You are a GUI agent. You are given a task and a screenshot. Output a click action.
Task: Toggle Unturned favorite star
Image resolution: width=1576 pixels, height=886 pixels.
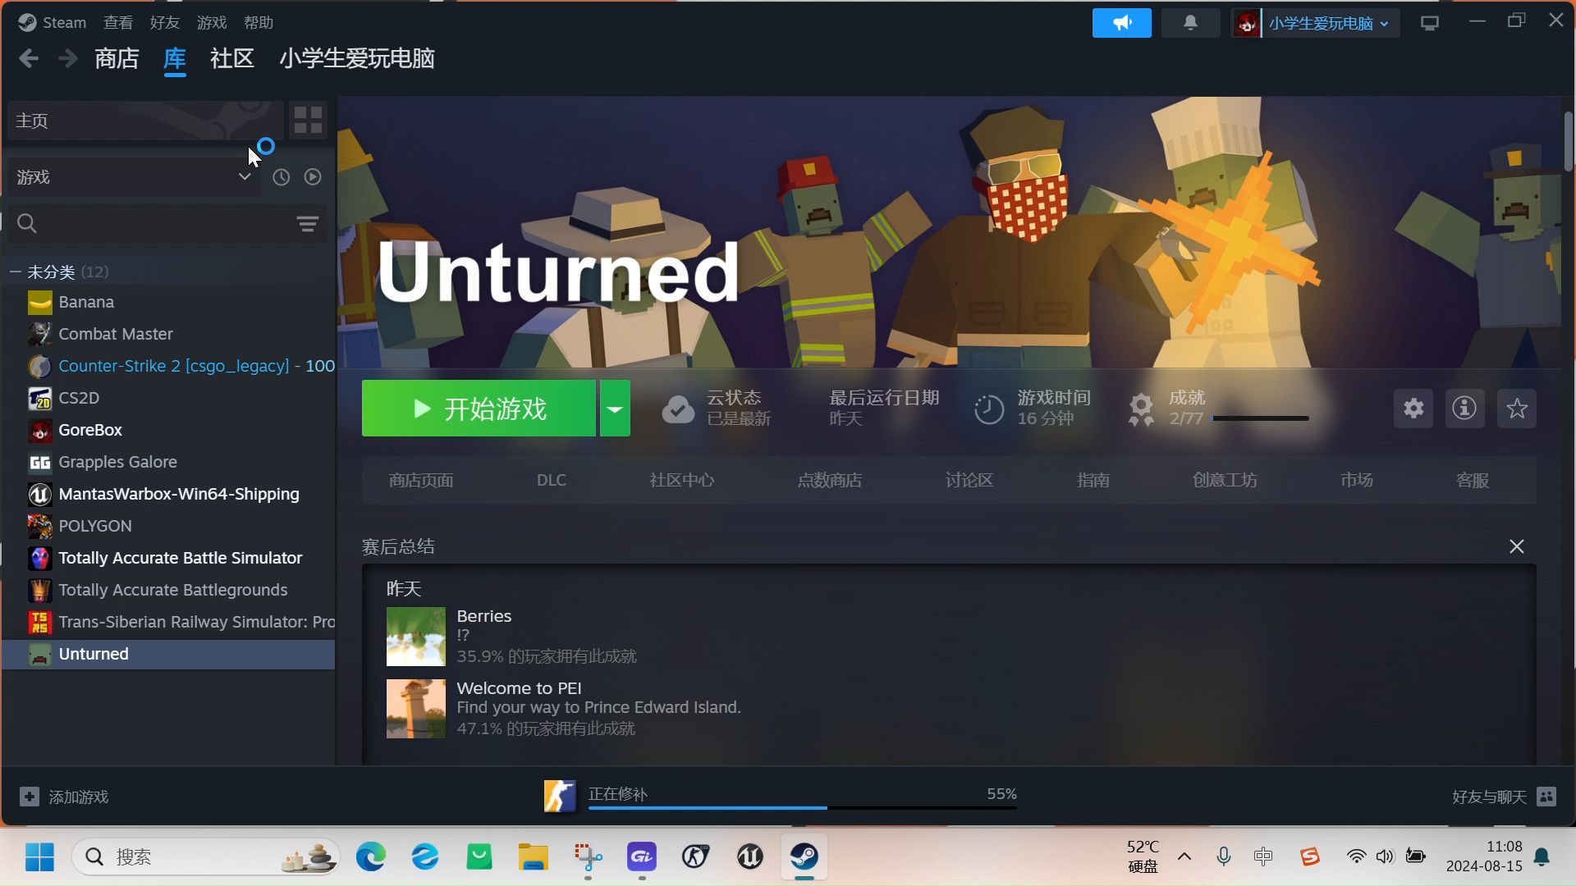click(1516, 409)
